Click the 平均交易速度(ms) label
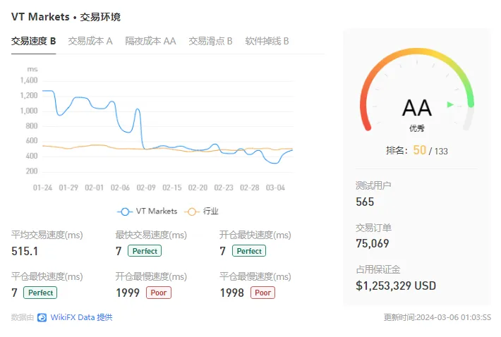Viewport: 501px width, 337px height. [47, 235]
